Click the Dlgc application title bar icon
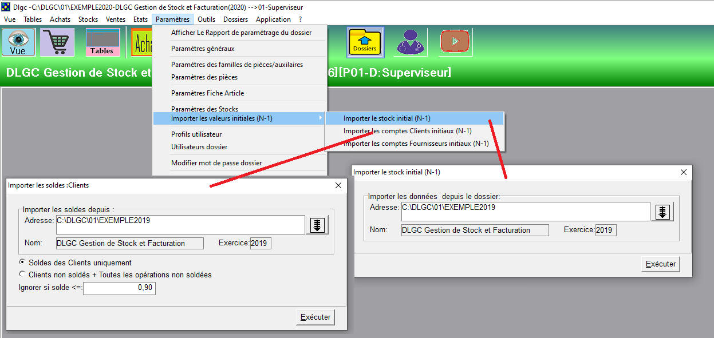The height and width of the screenshot is (338, 714). point(6,7)
